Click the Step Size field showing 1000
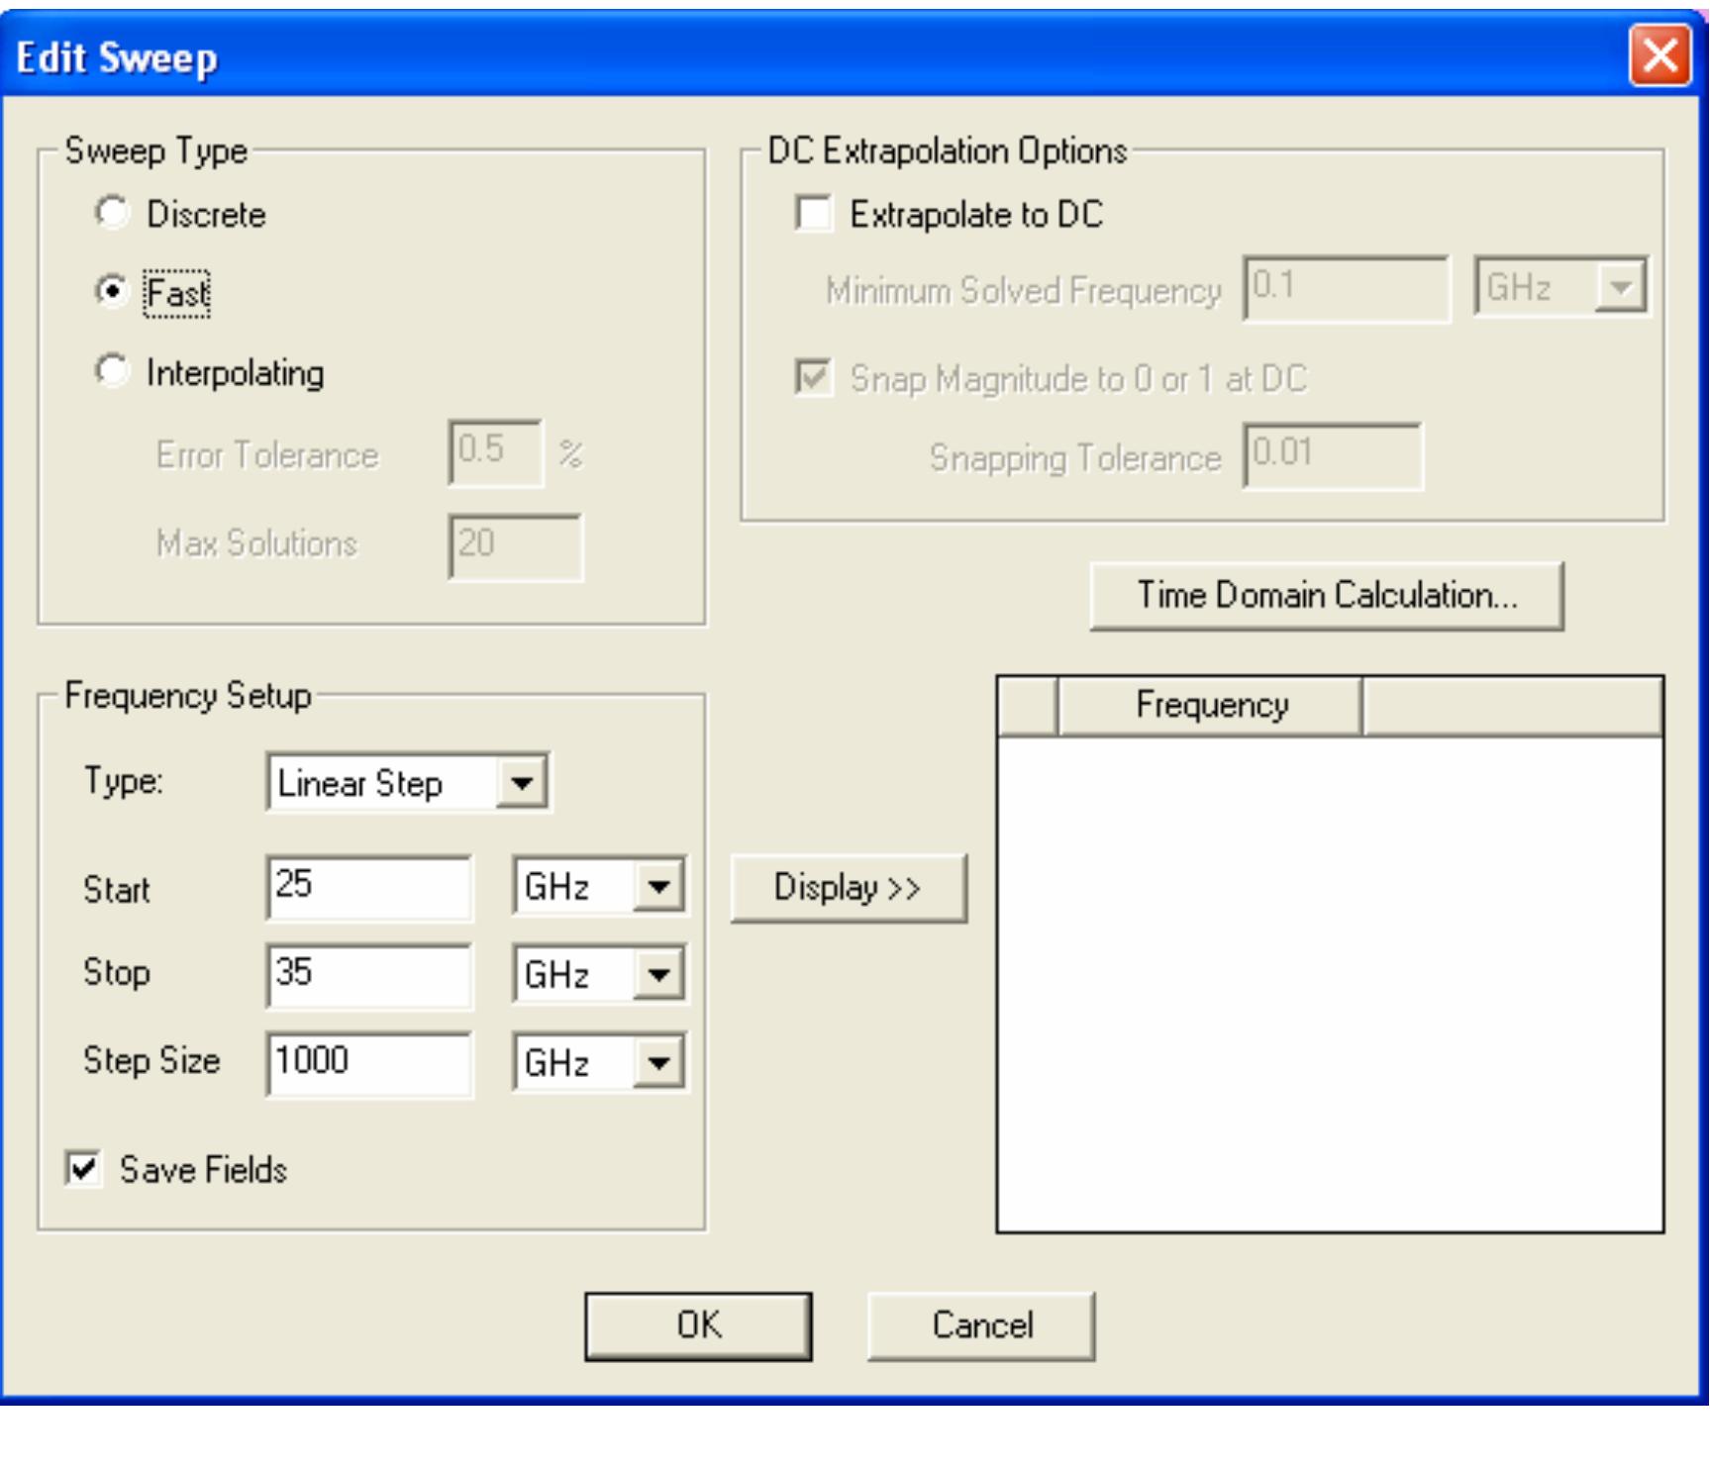Image resolution: width=1710 pixels, height=1471 pixels. (368, 1064)
